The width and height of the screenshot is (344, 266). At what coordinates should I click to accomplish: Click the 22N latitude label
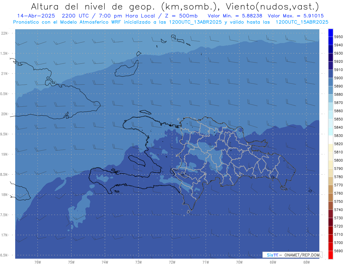tap(4, 33)
